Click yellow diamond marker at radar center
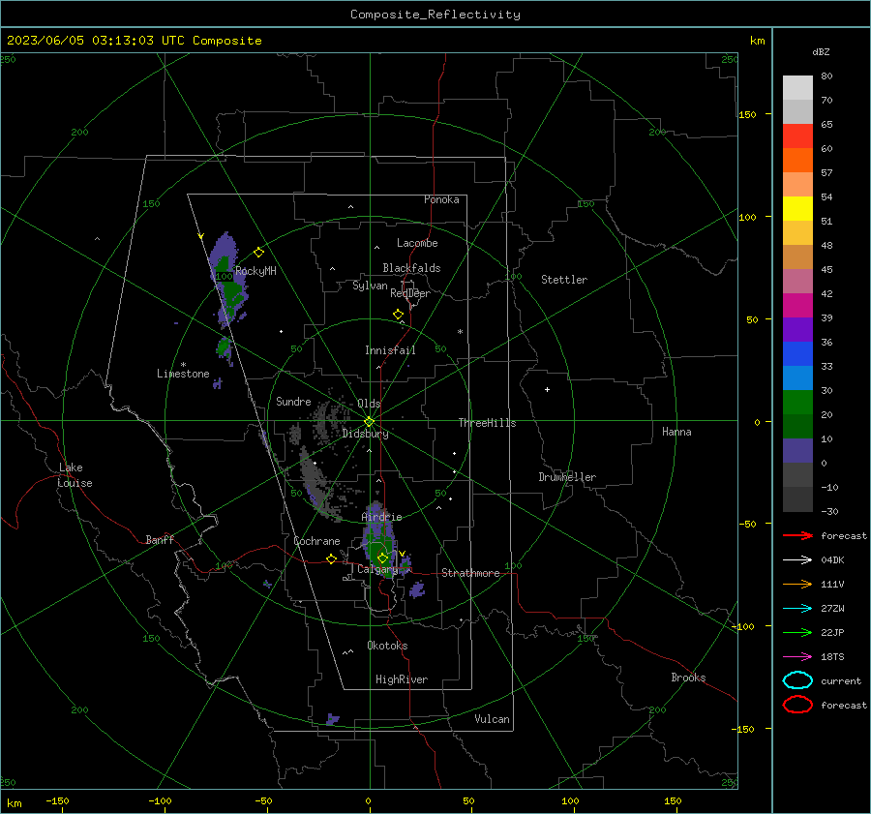The width and height of the screenshot is (871, 814). 370,421
